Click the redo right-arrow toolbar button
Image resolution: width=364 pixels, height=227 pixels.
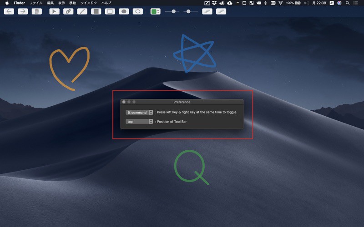click(23, 11)
